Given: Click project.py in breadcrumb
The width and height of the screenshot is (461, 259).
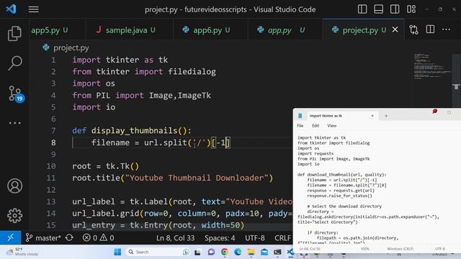Looking at the screenshot, I should (x=71, y=48).
